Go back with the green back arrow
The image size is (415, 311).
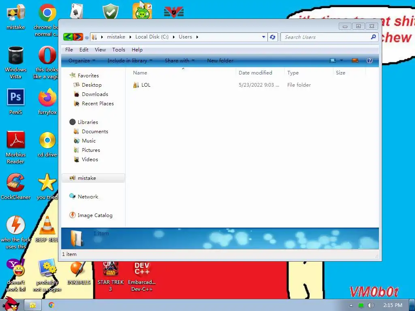click(68, 37)
